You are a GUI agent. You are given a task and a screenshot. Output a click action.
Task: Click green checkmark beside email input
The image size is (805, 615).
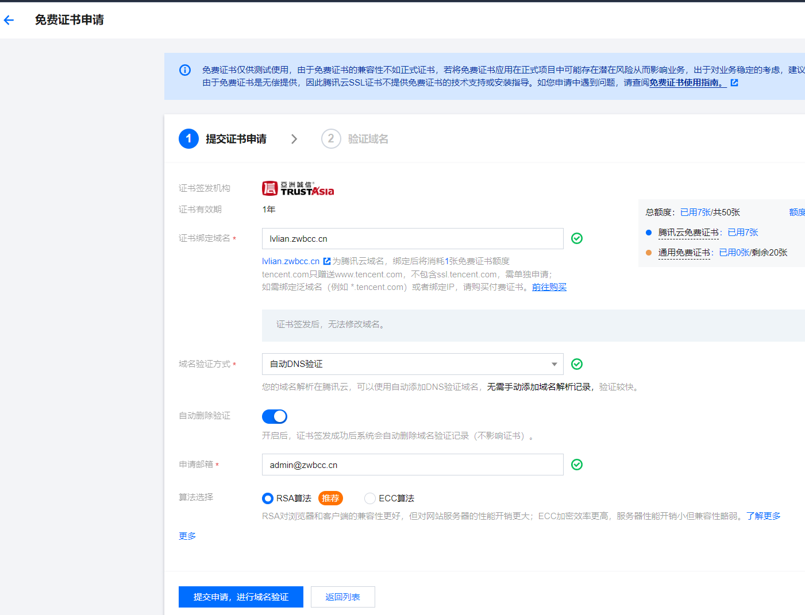(x=577, y=465)
